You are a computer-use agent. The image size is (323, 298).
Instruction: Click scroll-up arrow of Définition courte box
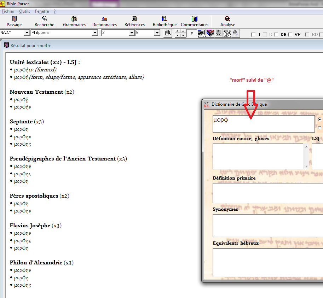(x=306, y=147)
